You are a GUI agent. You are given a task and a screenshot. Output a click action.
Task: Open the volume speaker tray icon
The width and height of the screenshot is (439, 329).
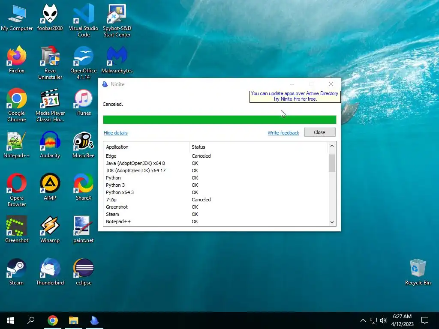click(383, 320)
